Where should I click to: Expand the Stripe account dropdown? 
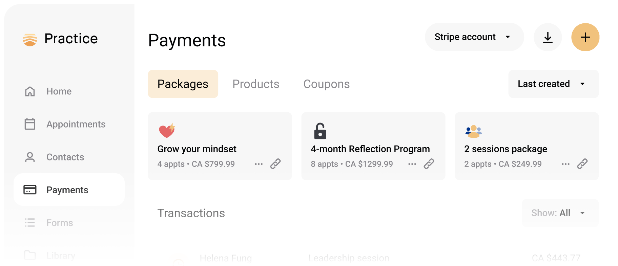click(474, 37)
